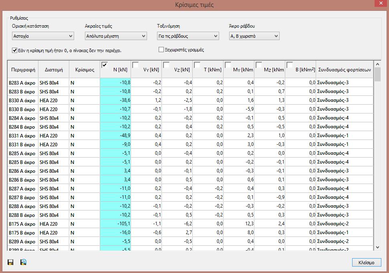Check the Vz [kN] column checkbox

pyautogui.click(x=166, y=65)
